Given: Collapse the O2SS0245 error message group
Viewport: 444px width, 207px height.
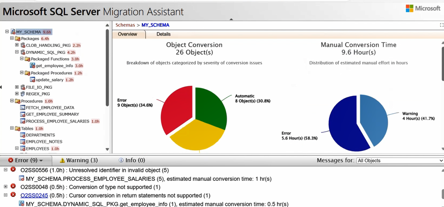Looking at the screenshot, I should click(x=5, y=195).
